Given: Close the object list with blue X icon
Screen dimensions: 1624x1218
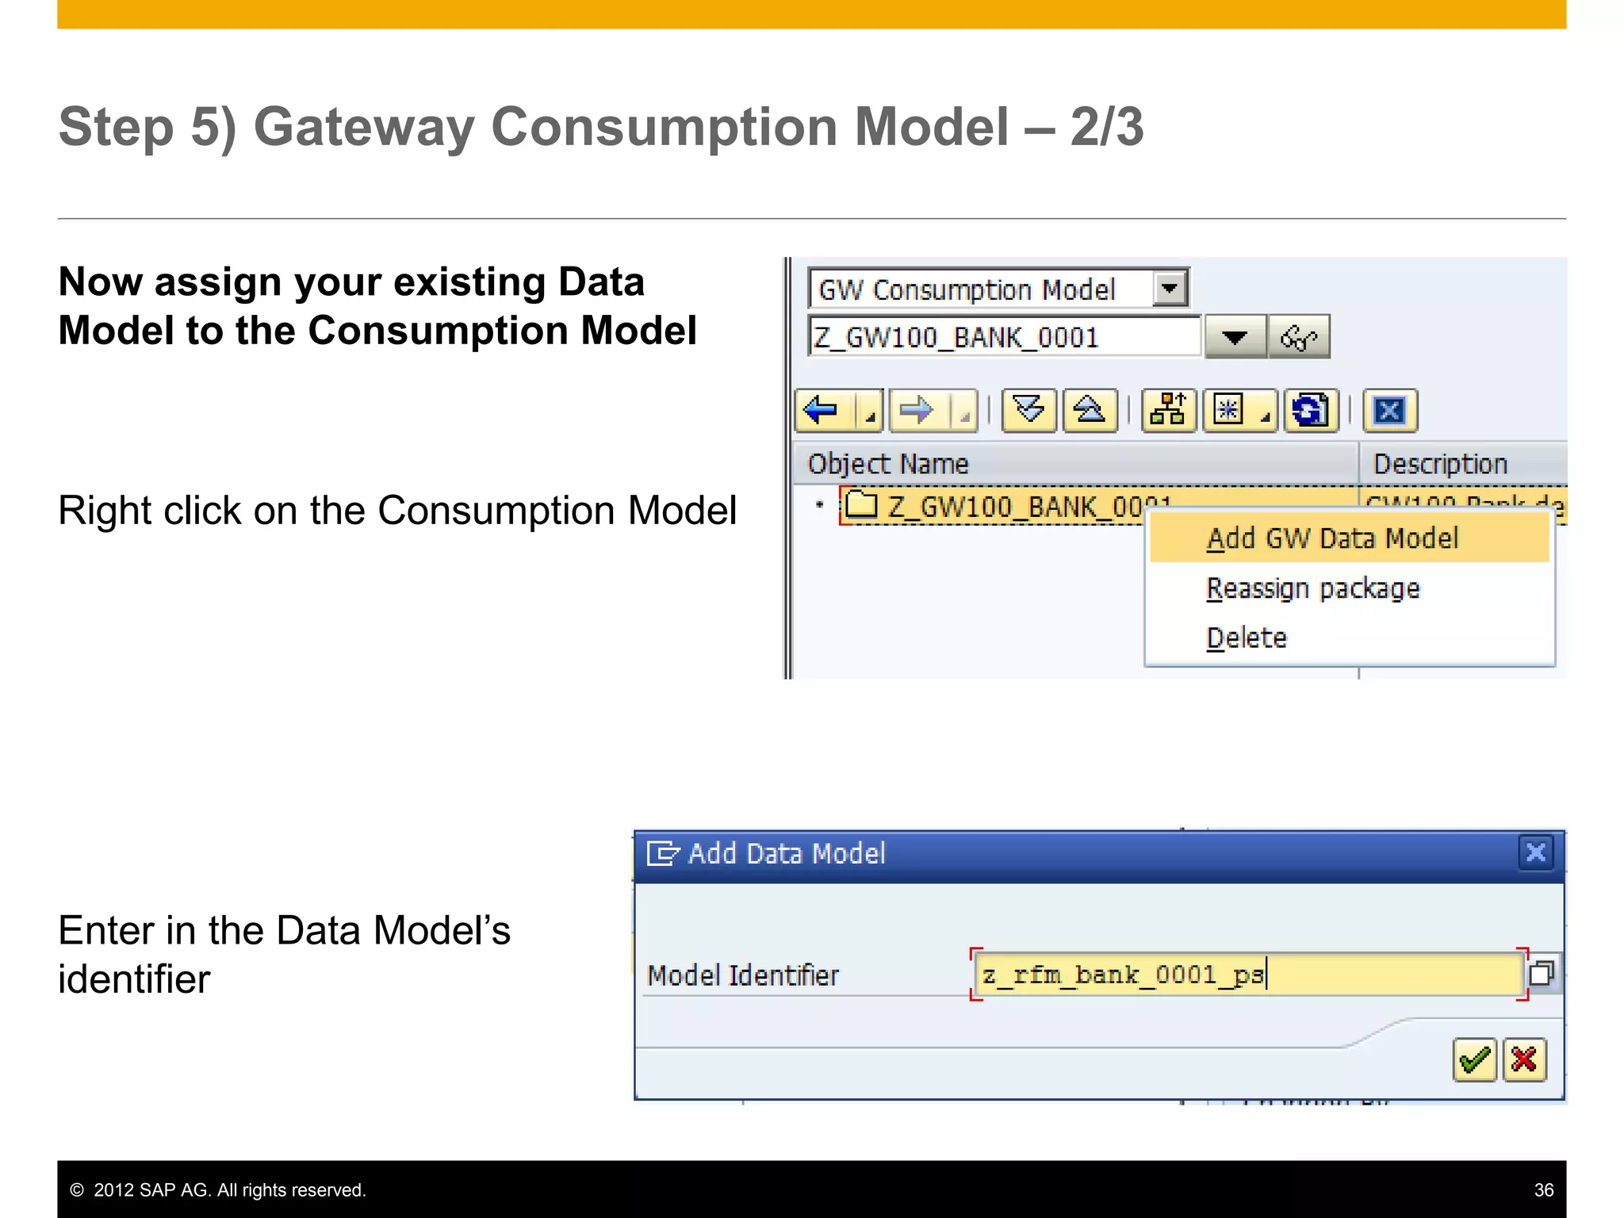Looking at the screenshot, I should (x=1390, y=410).
